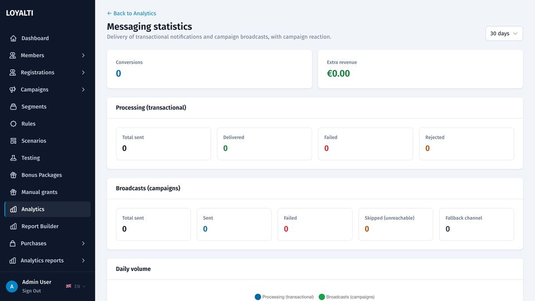Viewport: 535px width, 301px height.
Task: Expand the Registrations submenu chevron
Action: [x=83, y=72]
